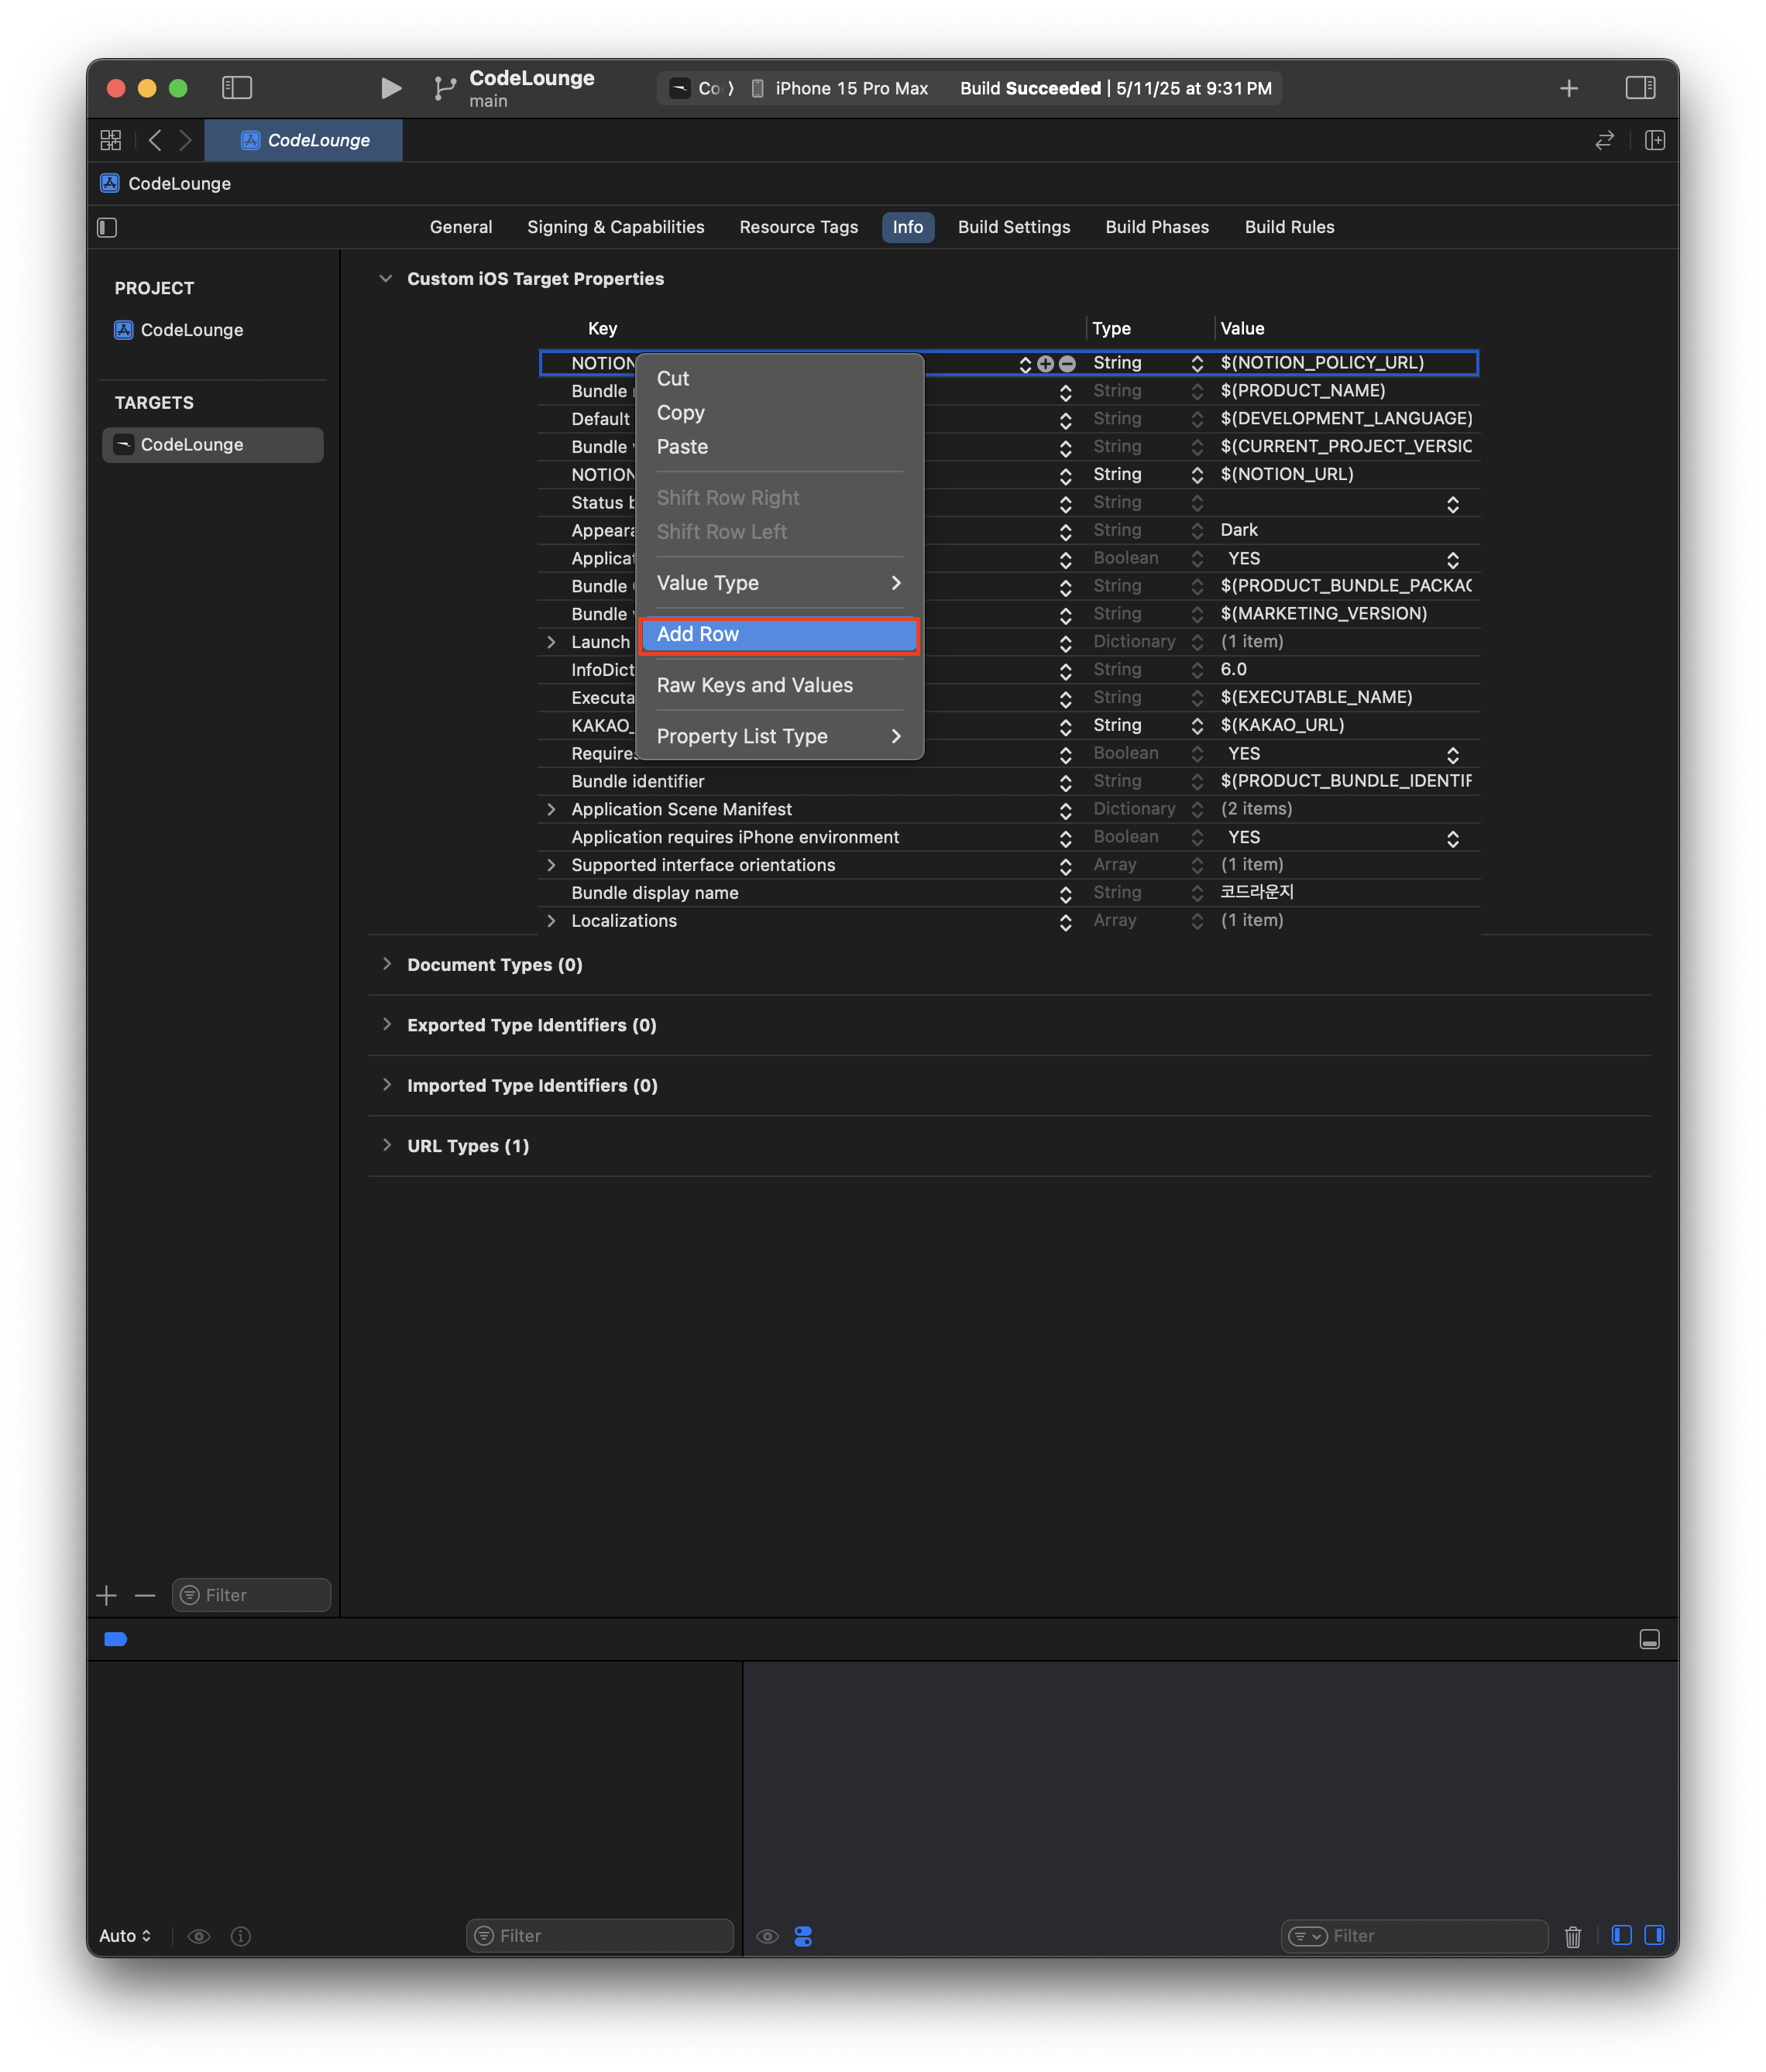Run the build with play button
Screen dimensions: 1766x2072
[x=390, y=88]
